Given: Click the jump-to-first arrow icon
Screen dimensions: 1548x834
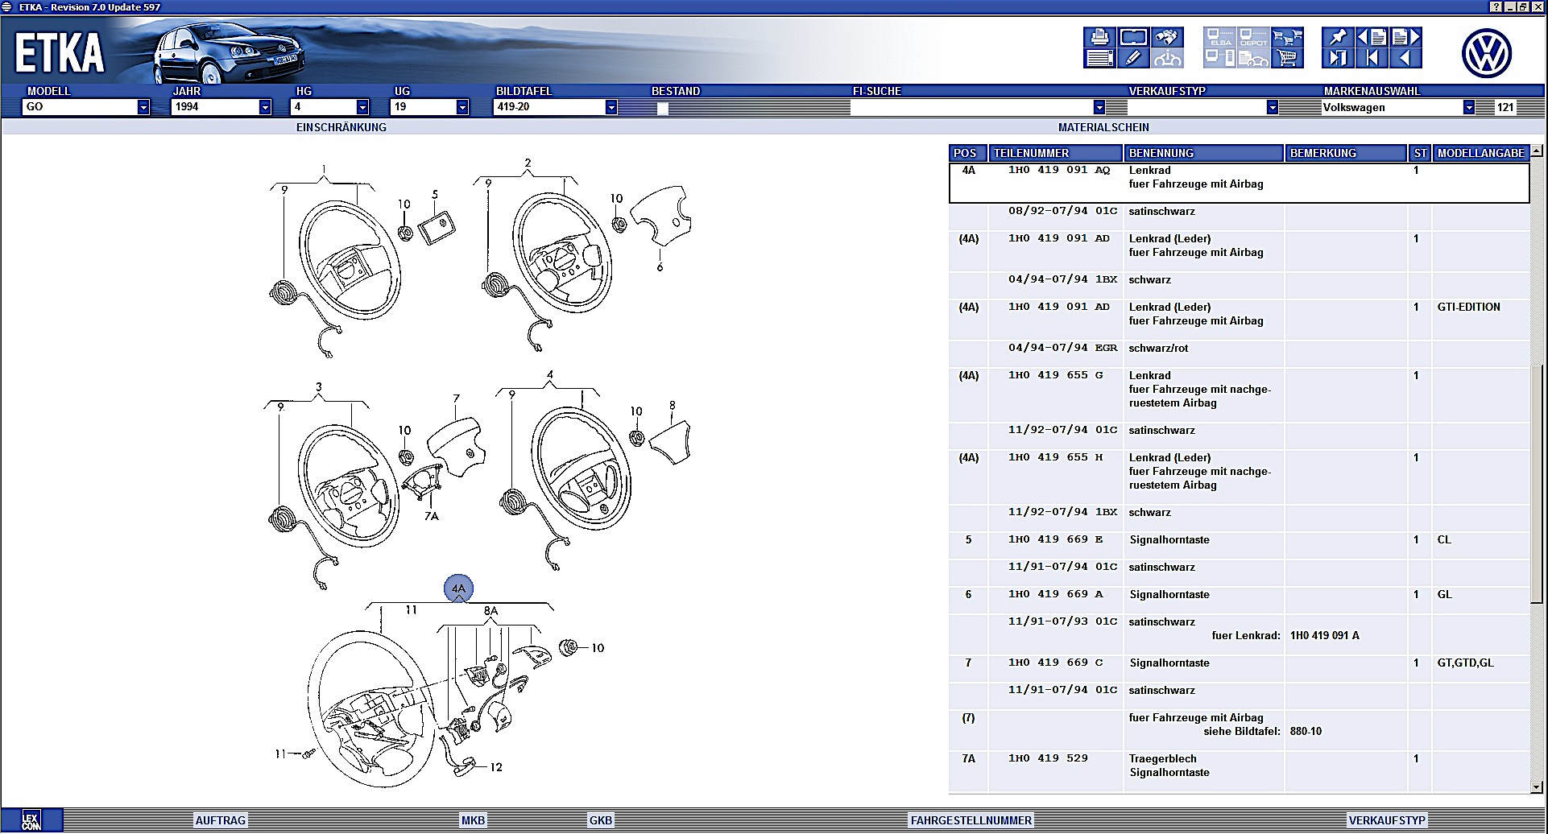Looking at the screenshot, I should (1372, 58).
